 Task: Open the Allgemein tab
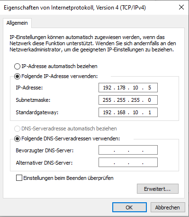pos(17,23)
